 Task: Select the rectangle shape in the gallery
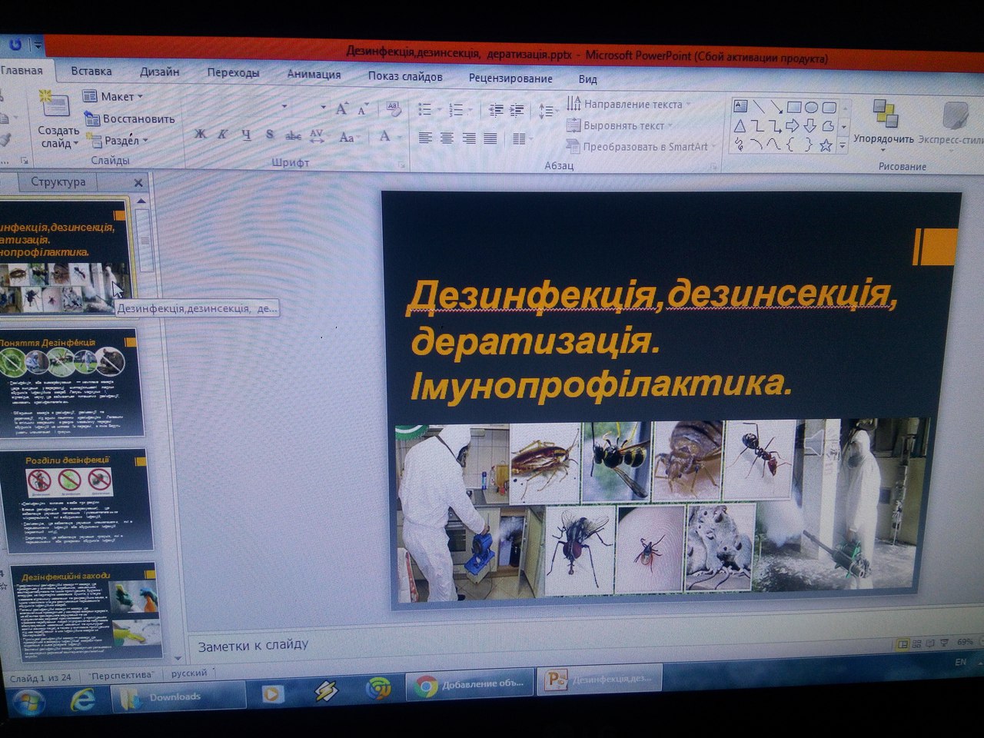[793, 107]
